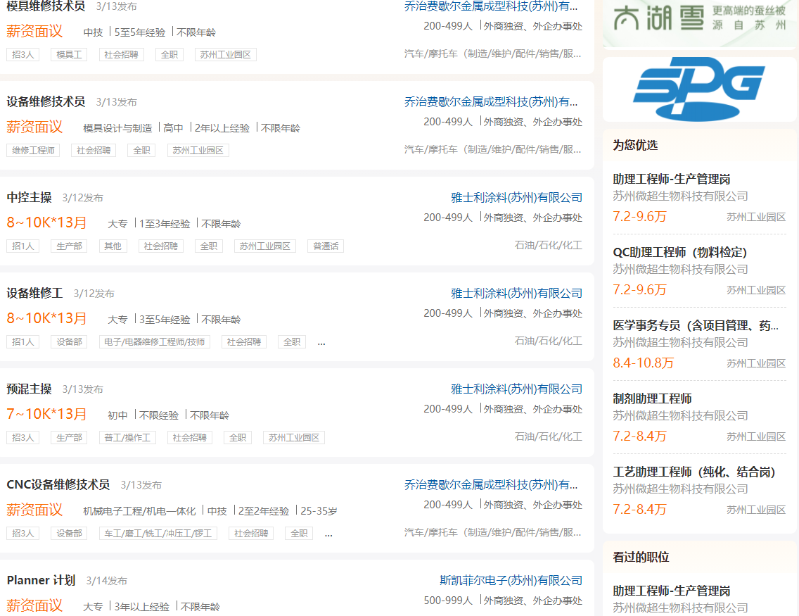Click the SPG company logo
The height and width of the screenshot is (616, 799).
pos(698,90)
